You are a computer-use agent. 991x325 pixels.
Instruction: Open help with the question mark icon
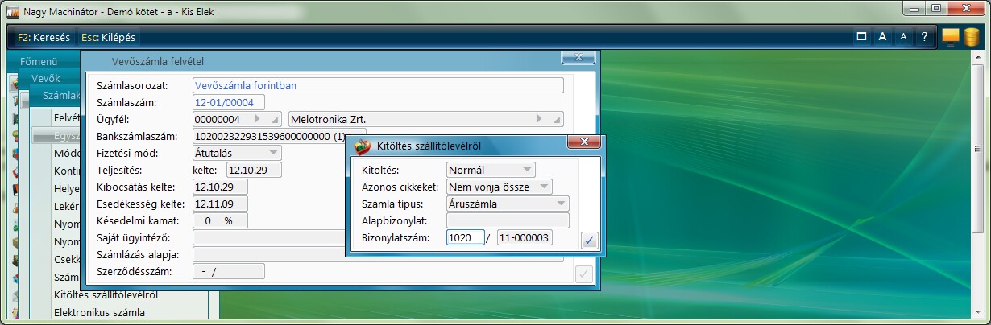coord(924,37)
